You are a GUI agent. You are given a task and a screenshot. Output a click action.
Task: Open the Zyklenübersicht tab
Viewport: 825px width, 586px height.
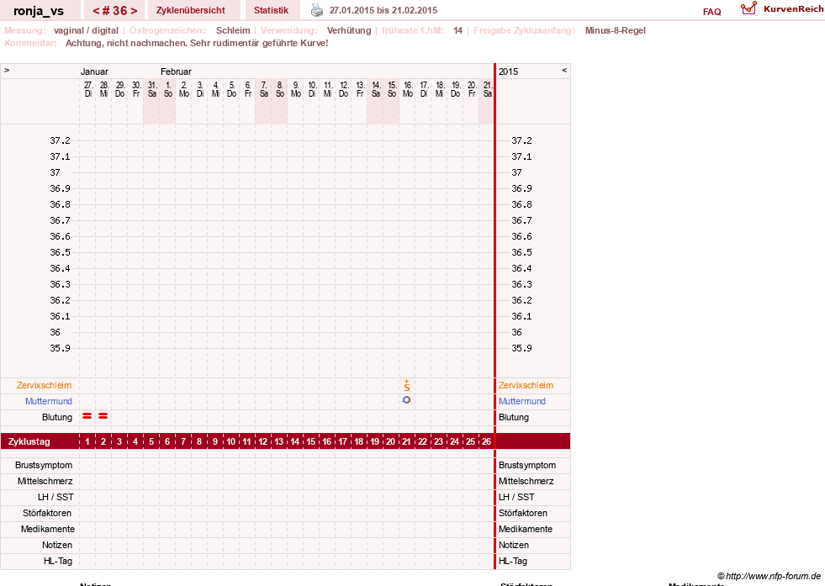[190, 10]
